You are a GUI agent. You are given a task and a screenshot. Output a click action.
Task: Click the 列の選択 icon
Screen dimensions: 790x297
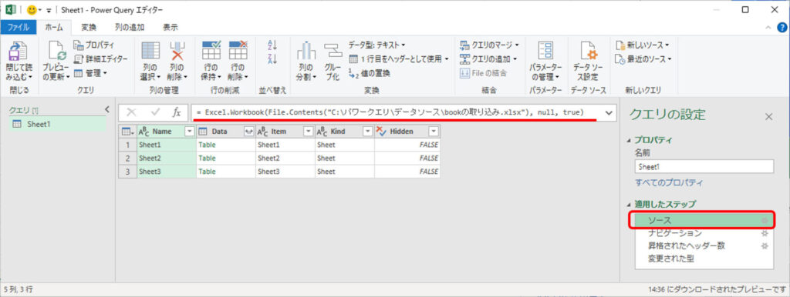click(150, 52)
